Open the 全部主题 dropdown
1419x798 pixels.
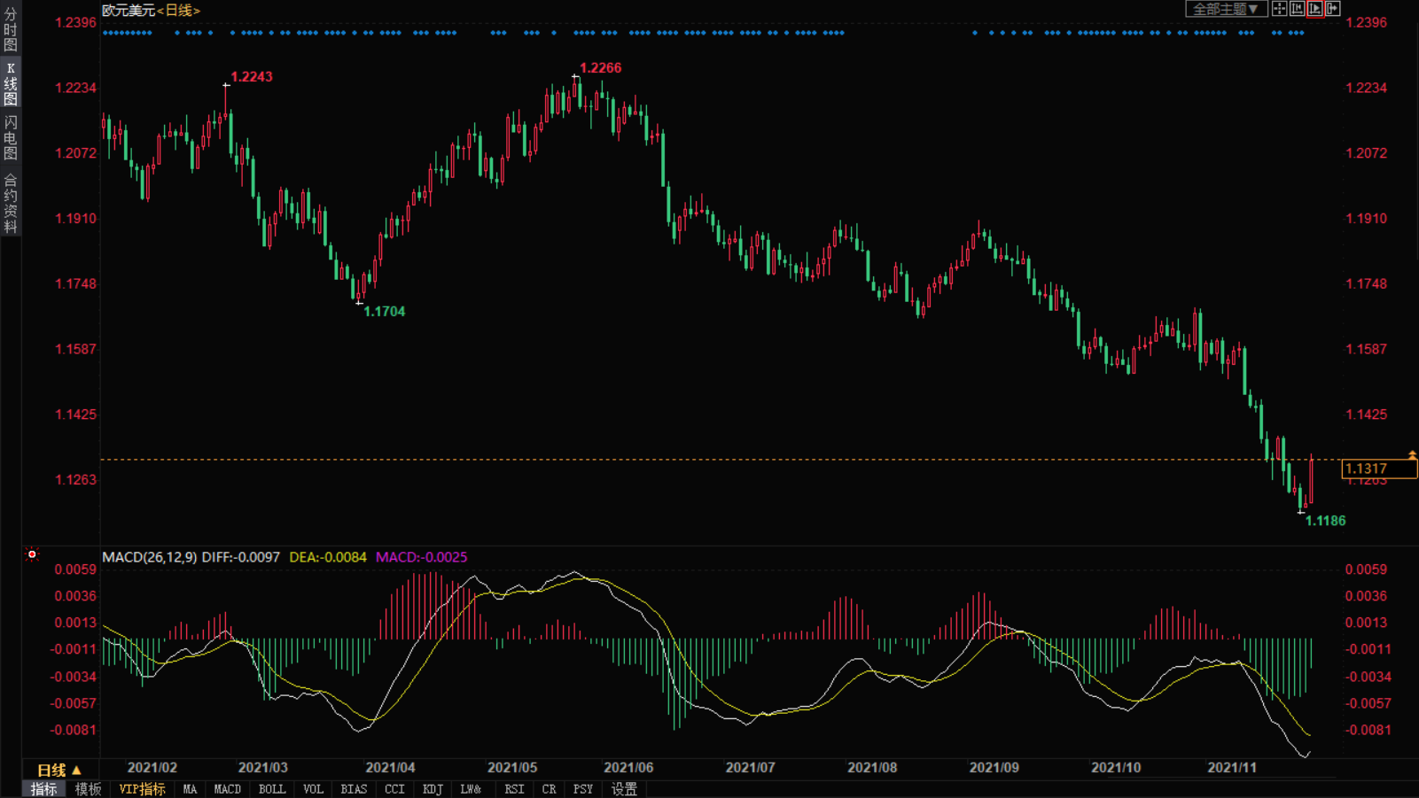pyautogui.click(x=1226, y=9)
